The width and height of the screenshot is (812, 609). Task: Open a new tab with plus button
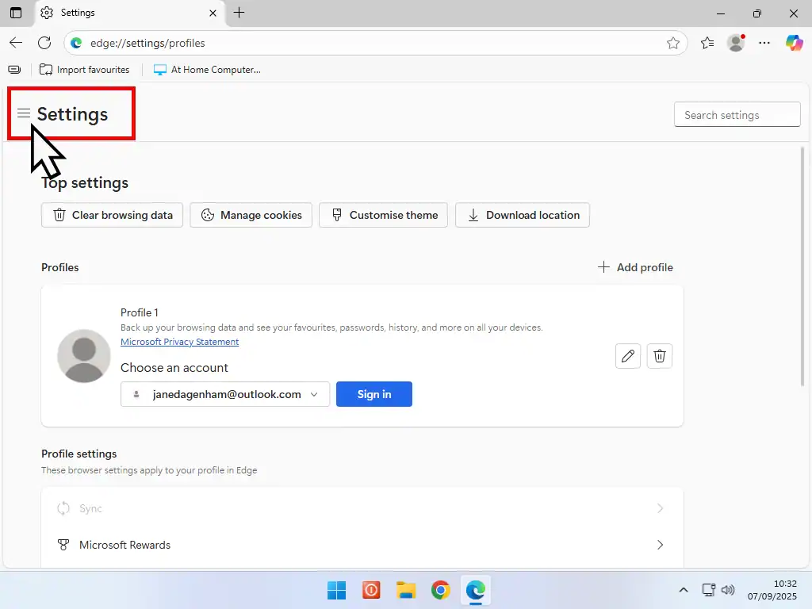point(239,13)
